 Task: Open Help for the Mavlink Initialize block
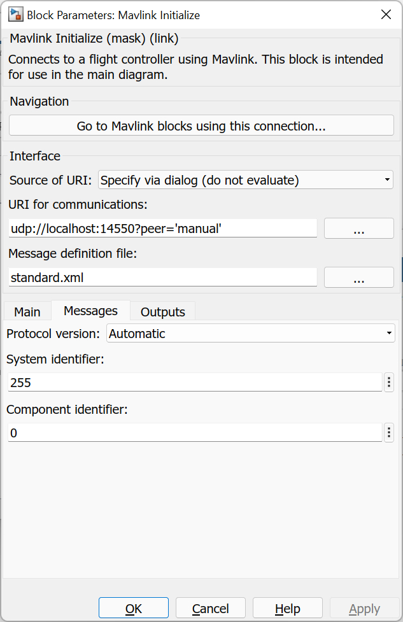287,608
